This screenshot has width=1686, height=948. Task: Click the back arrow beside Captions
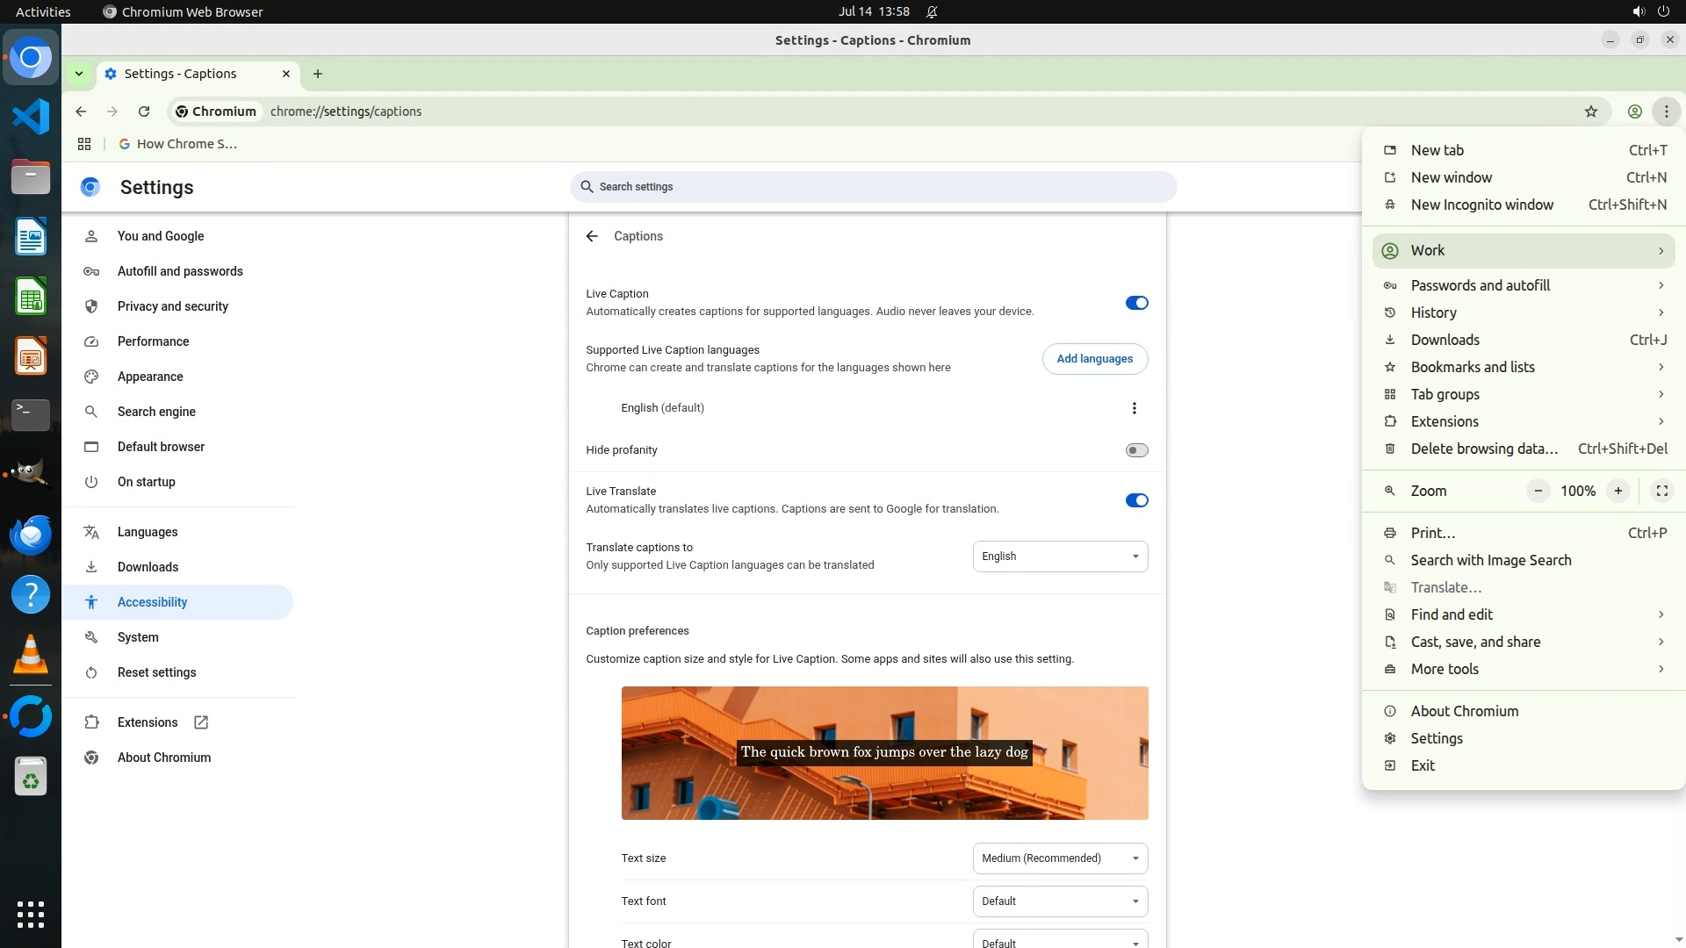coord(592,236)
